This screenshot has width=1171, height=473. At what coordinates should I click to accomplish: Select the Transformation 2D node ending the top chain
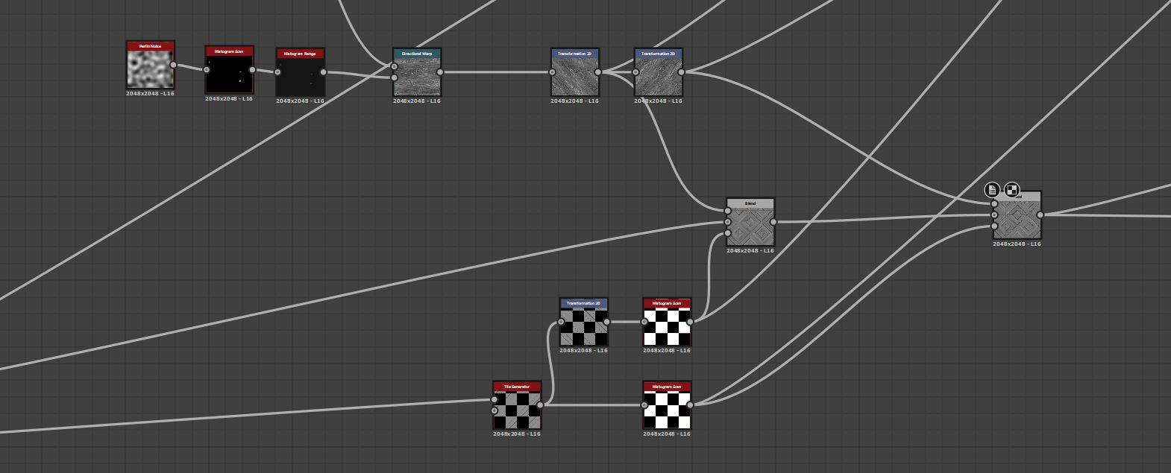click(659, 72)
